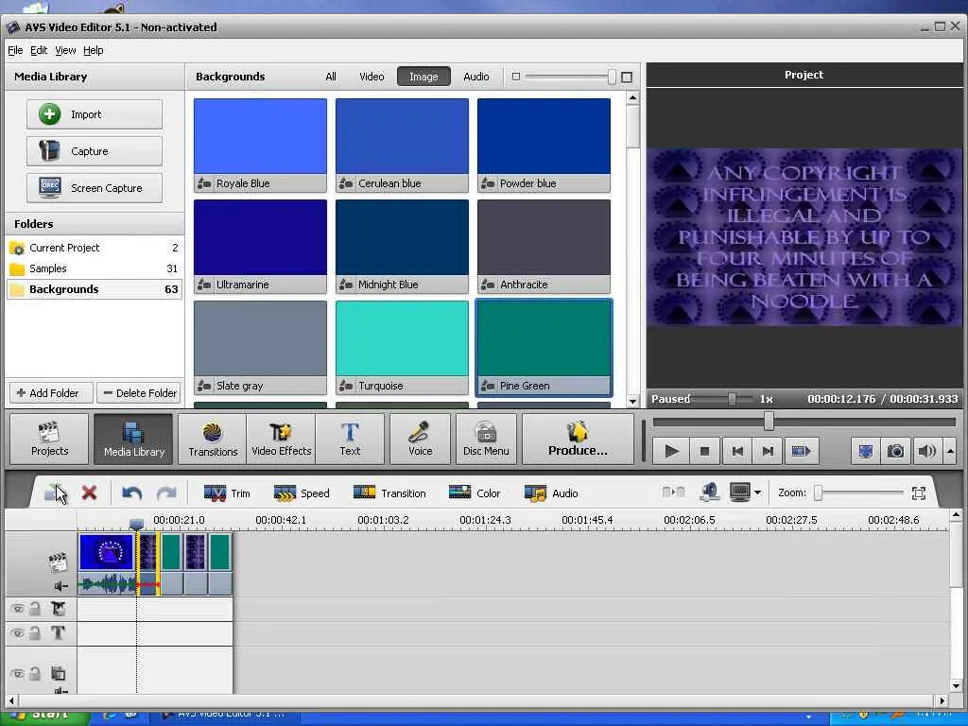Viewport: 968px width, 726px height.
Task: Click the Trim tool in timeline toolbar
Action: 227,493
